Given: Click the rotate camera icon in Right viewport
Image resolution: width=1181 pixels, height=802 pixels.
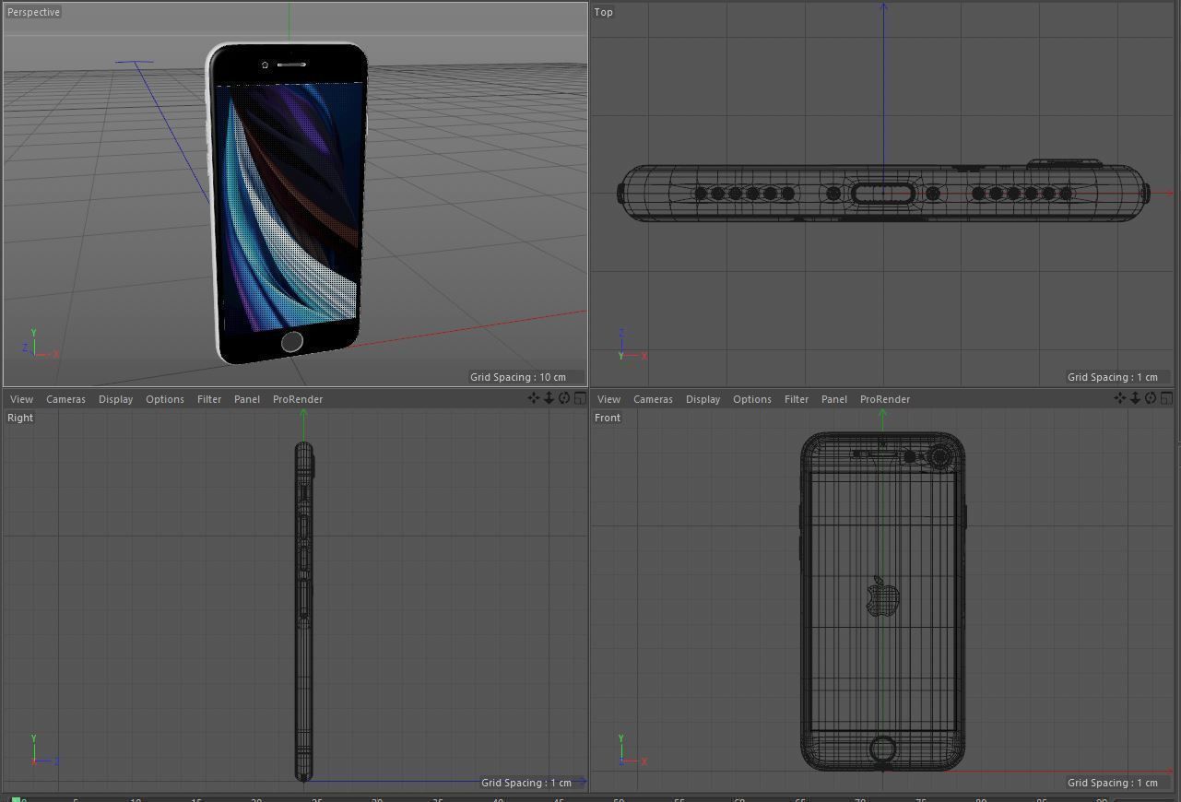Looking at the screenshot, I should tap(564, 398).
